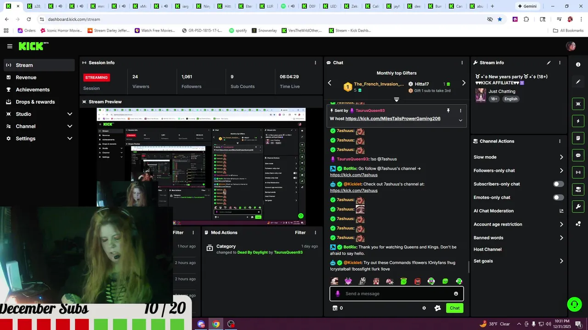The image size is (588, 330).
Task: Open Revenue in sidebar
Action: coord(39,77)
